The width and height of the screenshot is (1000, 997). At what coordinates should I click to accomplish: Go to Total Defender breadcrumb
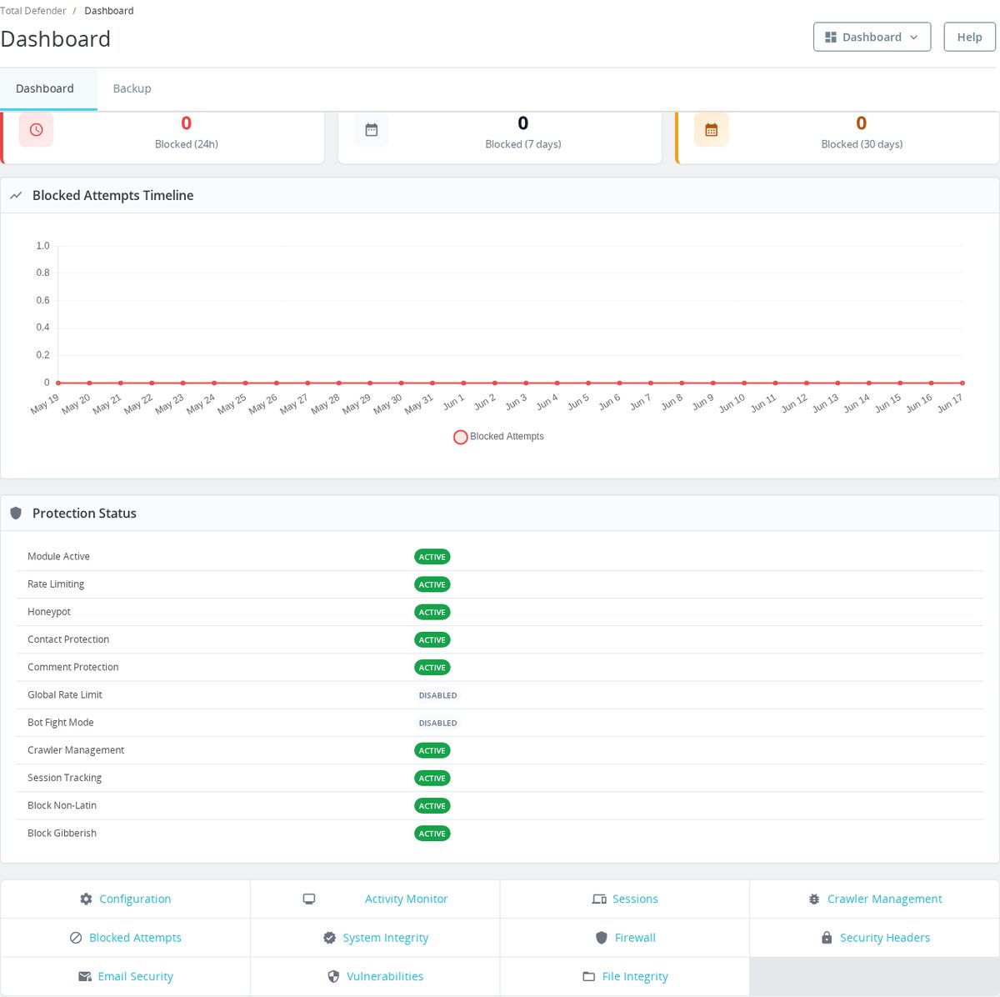pos(33,11)
